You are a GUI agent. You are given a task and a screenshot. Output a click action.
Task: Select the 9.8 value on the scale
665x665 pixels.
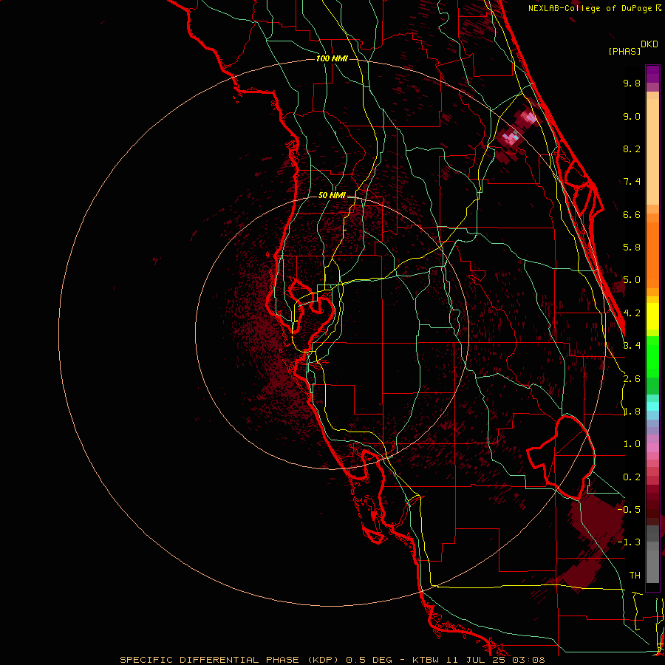coord(632,83)
